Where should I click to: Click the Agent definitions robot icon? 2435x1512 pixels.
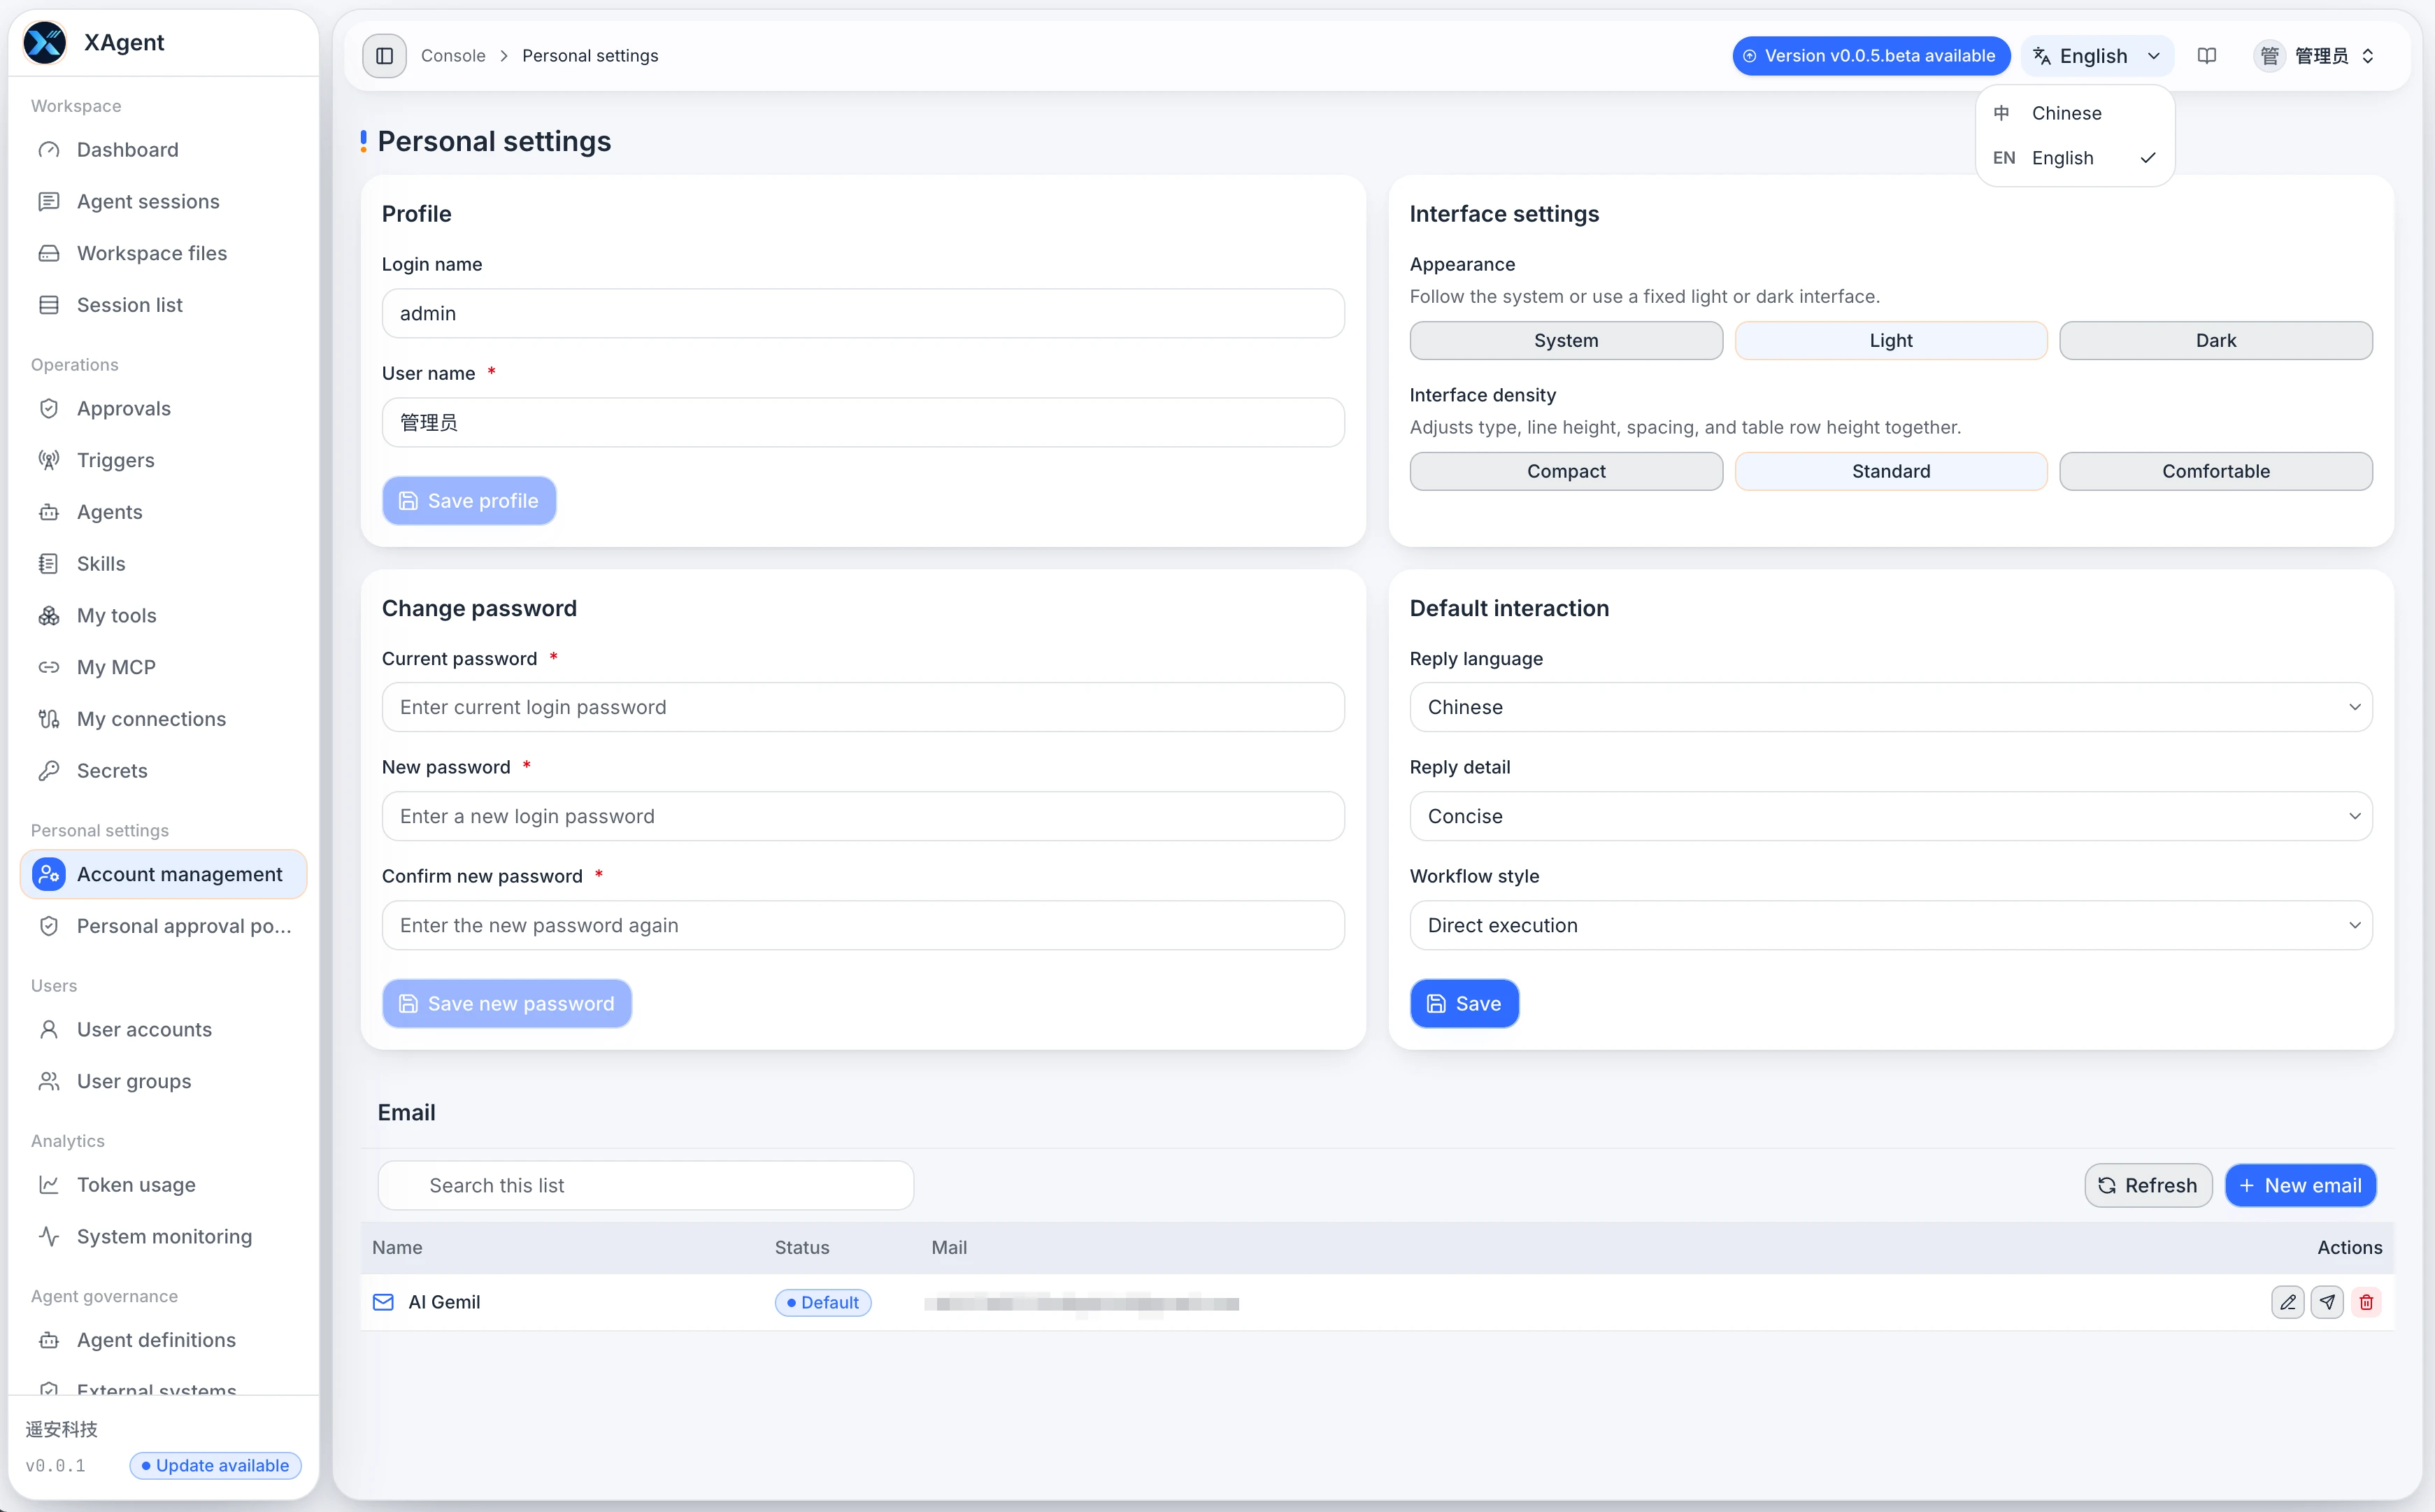(x=49, y=1340)
